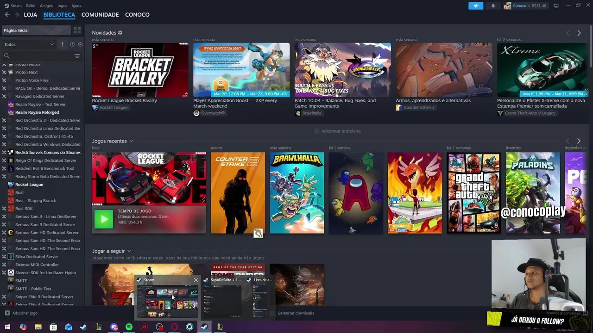Show next Novidades items arrow
593x333 pixels.
click(x=579, y=33)
